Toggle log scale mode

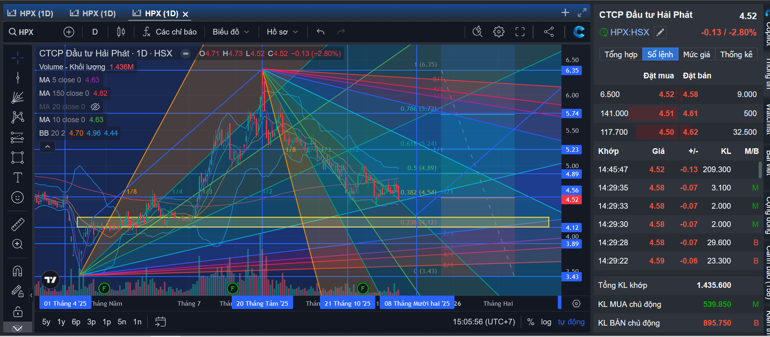[546, 322]
